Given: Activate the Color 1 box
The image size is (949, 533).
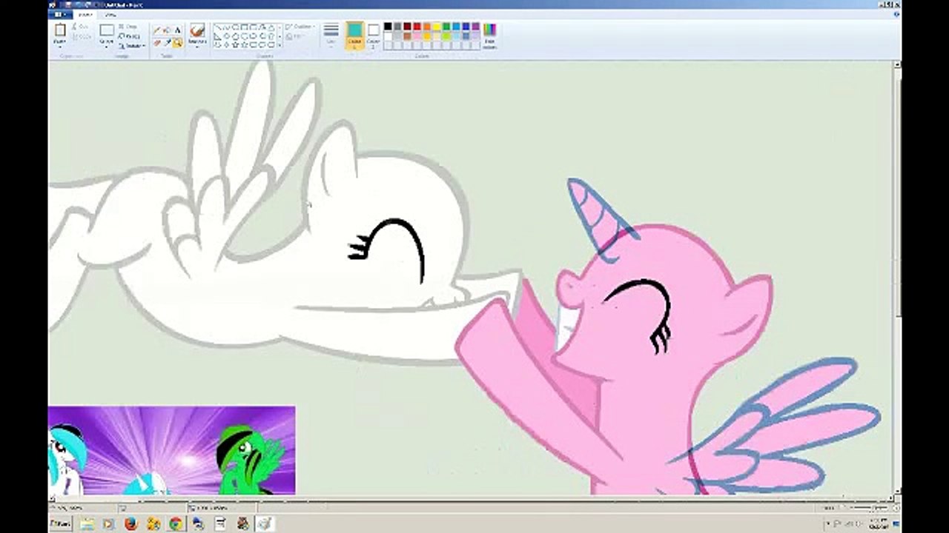Looking at the screenshot, I should pos(354,35).
